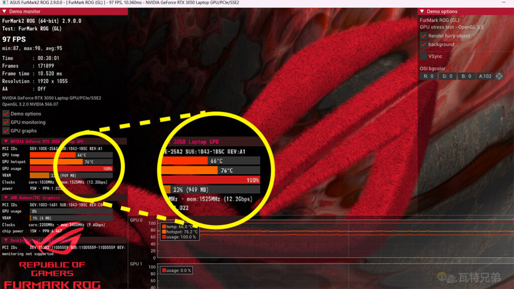Click "OpenGL 3.2.0 NVIDIA 566.07" text
514x289 pixels.
coord(30,104)
